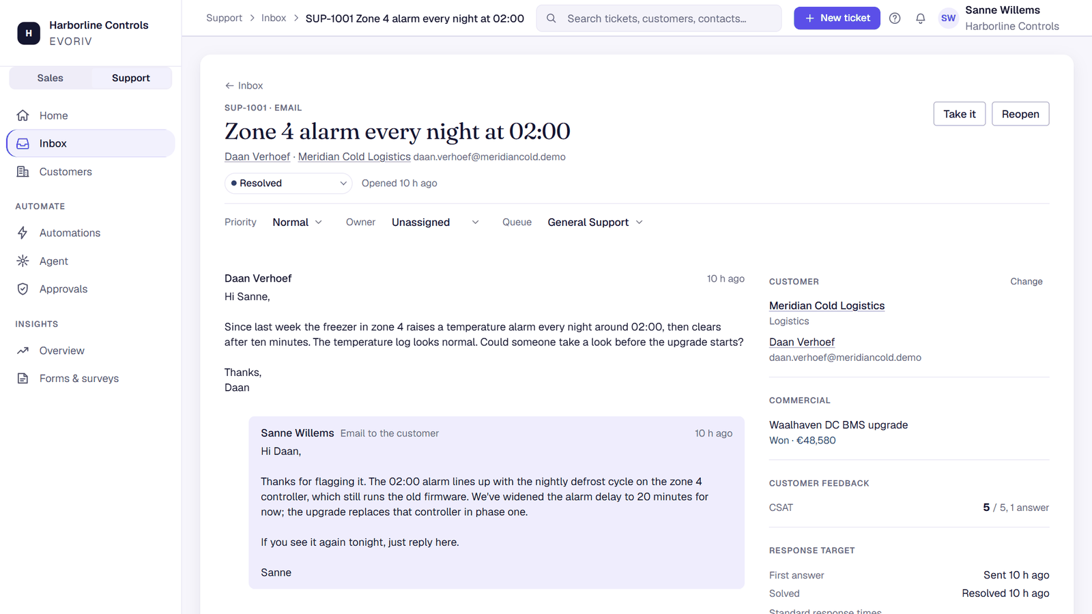The image size is (1092, 614).
Task: Focus the search tickets input field
Action: (659, 18)
